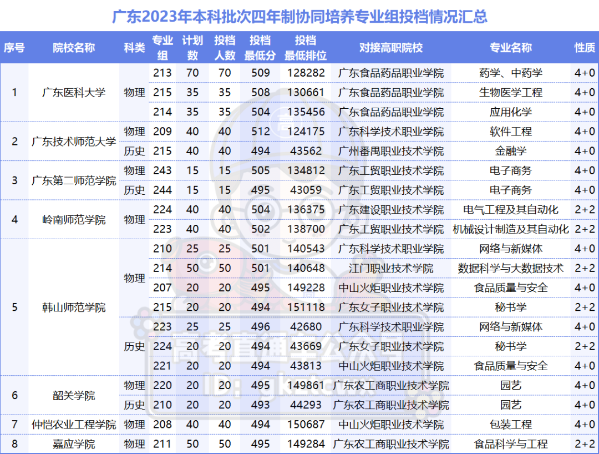This screenshot has width=599, height=454.
Task: Click the major 电气工程及其自动化
Action: pyautogui.click(x=511, y=209)
